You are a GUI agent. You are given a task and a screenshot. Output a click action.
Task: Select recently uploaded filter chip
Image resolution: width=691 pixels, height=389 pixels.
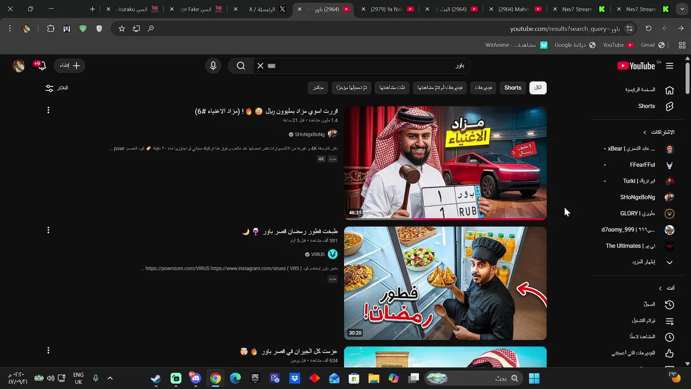pos(351,88)
